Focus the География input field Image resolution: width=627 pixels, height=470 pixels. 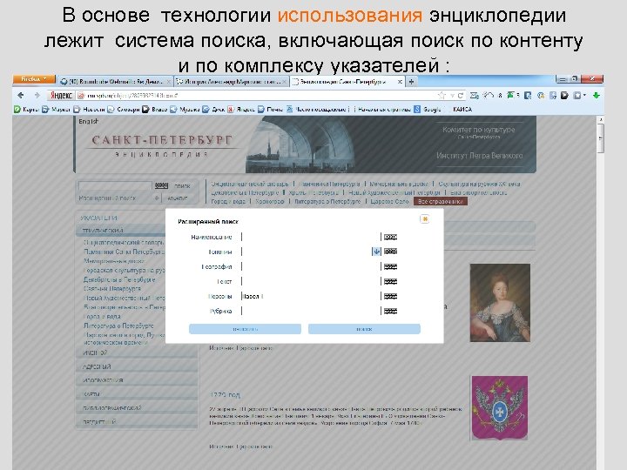311,266
